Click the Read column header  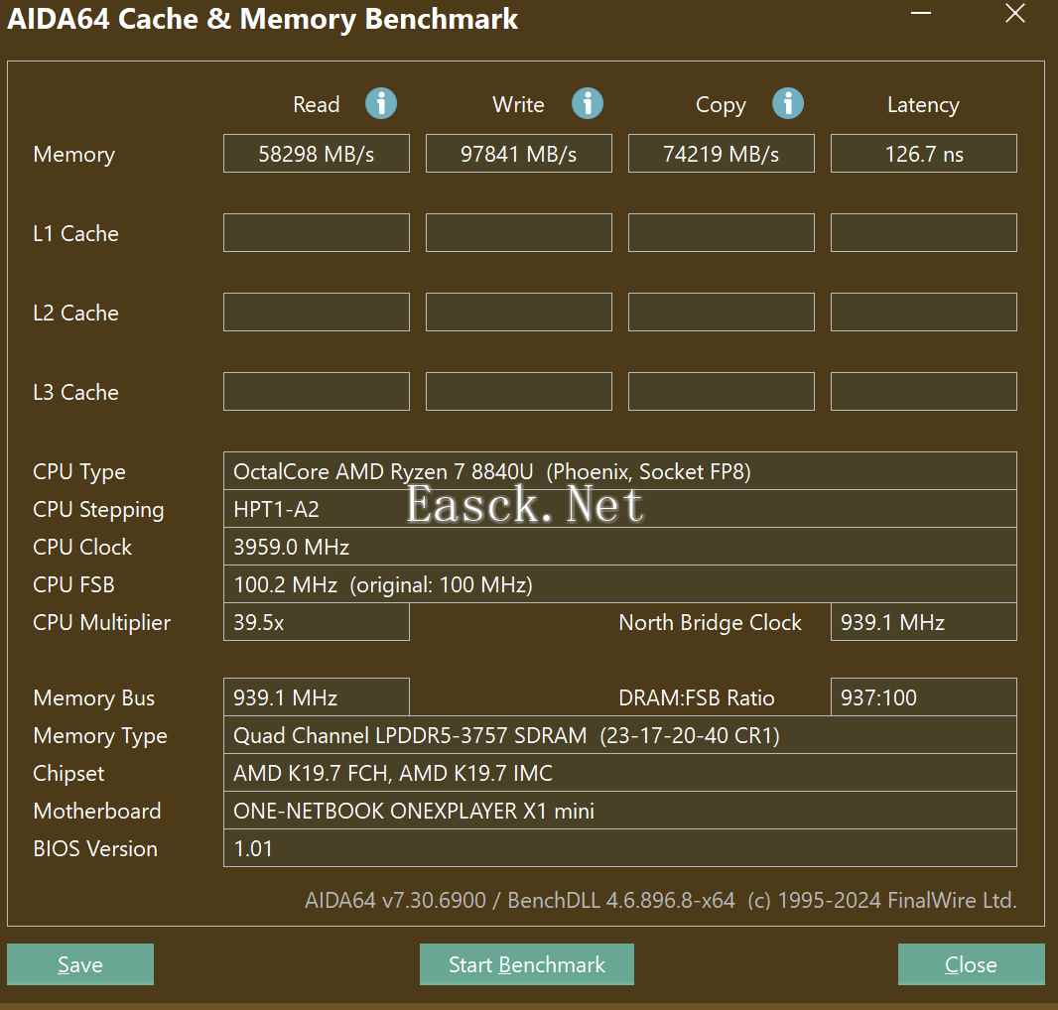click(x=317, y=104)
